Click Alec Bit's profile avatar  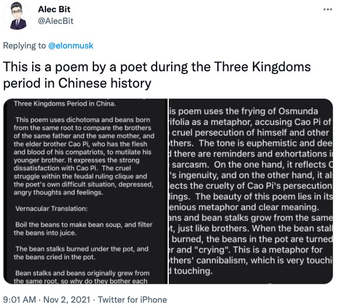point(17,16)
